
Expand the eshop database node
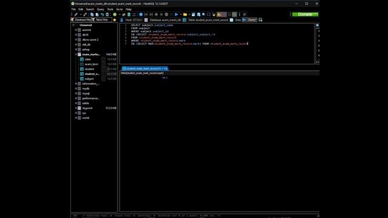(76, 50)
